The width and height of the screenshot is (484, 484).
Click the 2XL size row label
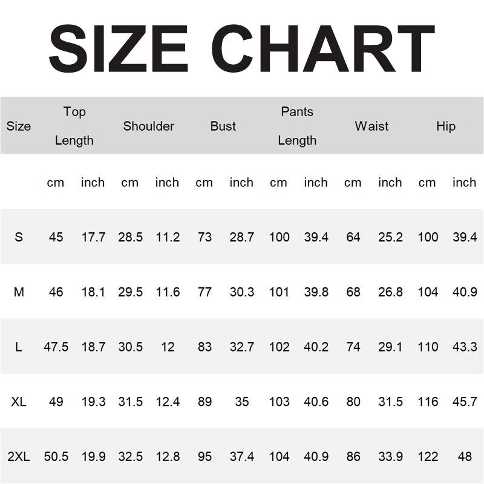point(19,457)
